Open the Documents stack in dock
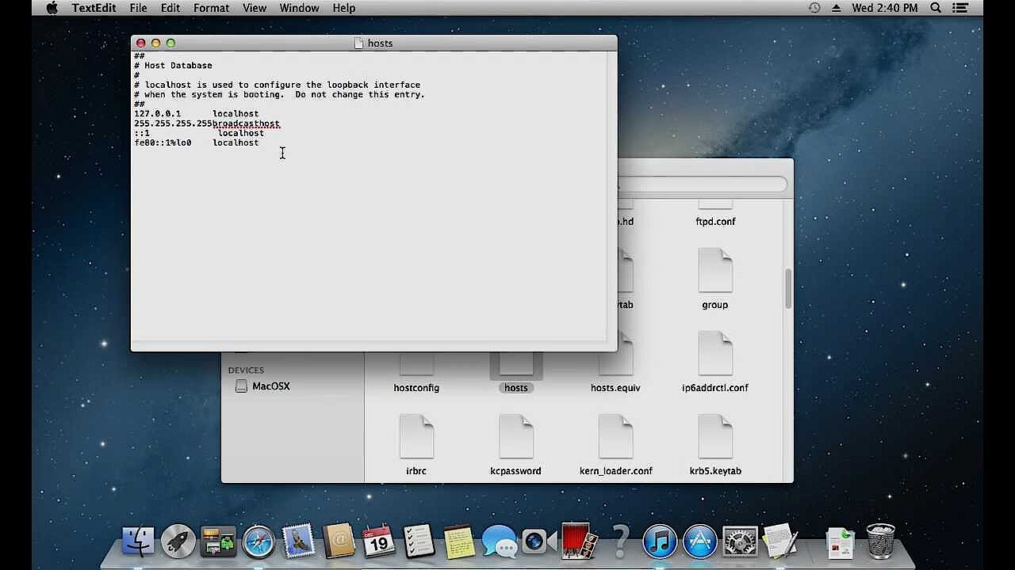This screenshot has height=570, width=1015. (840, 543)
